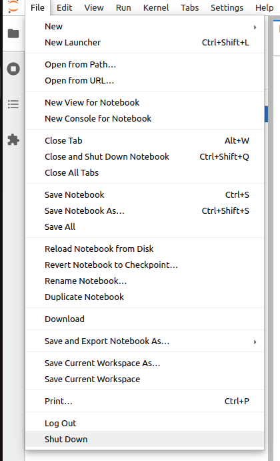Open Running Terminals and Kernels sidebar icon
The image size is (280, 461).
(13, 69)
